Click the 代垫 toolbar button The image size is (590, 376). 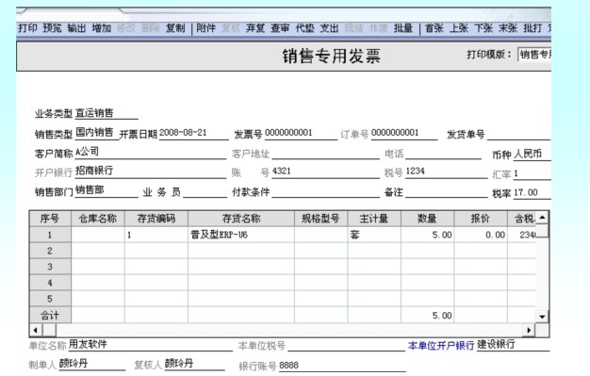pos(304,28)
